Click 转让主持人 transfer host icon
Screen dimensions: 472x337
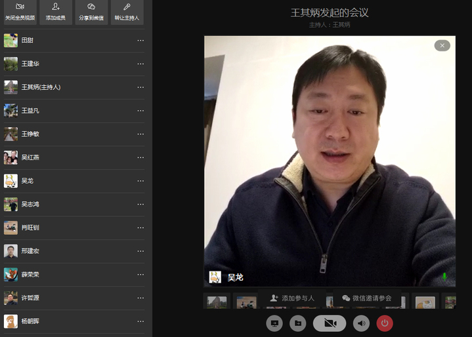pyautogui.click(x=127, y=12)
